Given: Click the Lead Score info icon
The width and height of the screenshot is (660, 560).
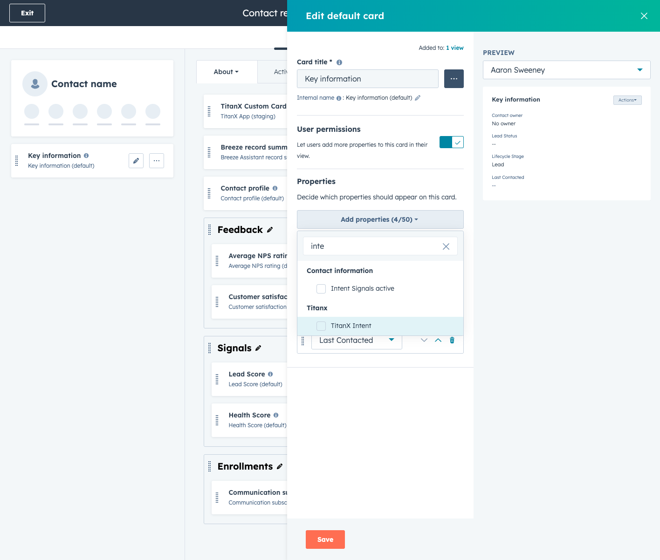Looking at the screenshot, I should point(270,374).
